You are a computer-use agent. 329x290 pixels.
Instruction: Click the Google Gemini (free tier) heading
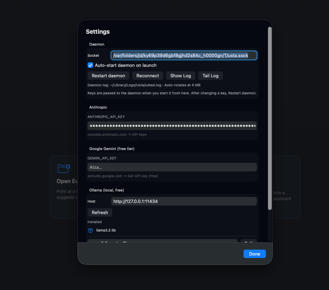(x=112, y=149)
